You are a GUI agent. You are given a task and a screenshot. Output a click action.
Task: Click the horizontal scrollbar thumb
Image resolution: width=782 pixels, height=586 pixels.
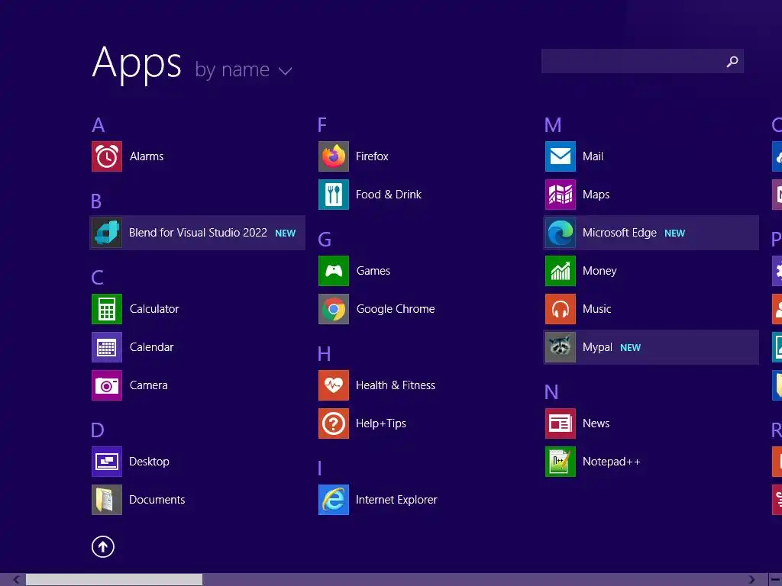pyautogui.click(x=115, y=580)
